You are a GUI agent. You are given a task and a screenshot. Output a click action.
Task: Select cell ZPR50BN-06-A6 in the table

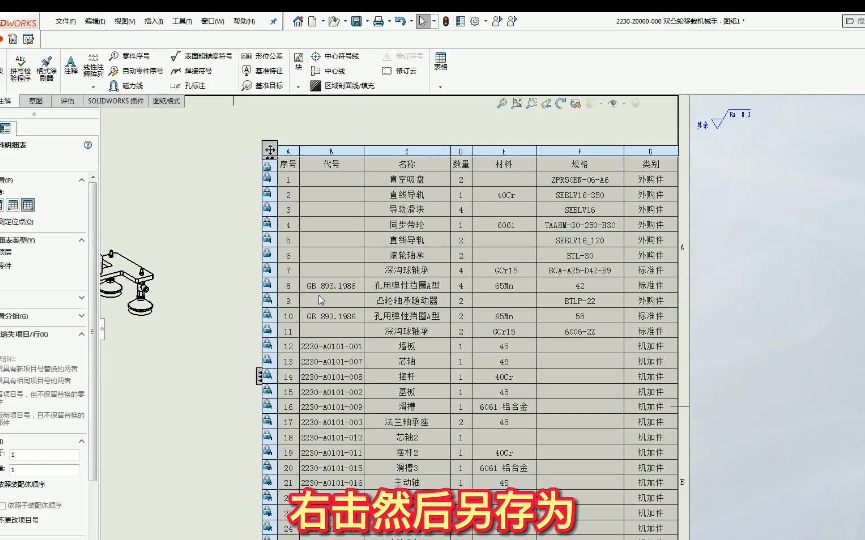click(x=580, y=180)
